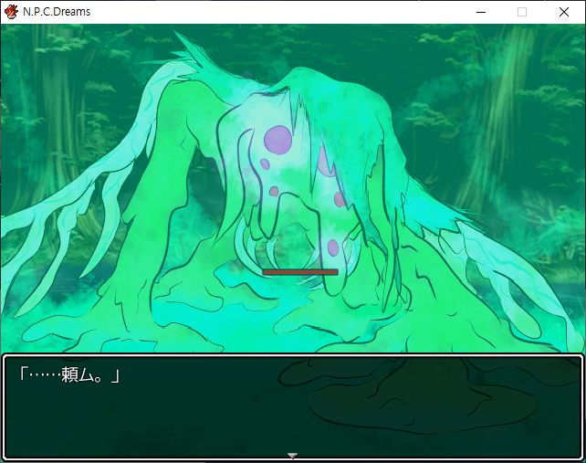Minimize the N.P.C.Dreams window
Screen dimensions: 586x463
point(481,12)
